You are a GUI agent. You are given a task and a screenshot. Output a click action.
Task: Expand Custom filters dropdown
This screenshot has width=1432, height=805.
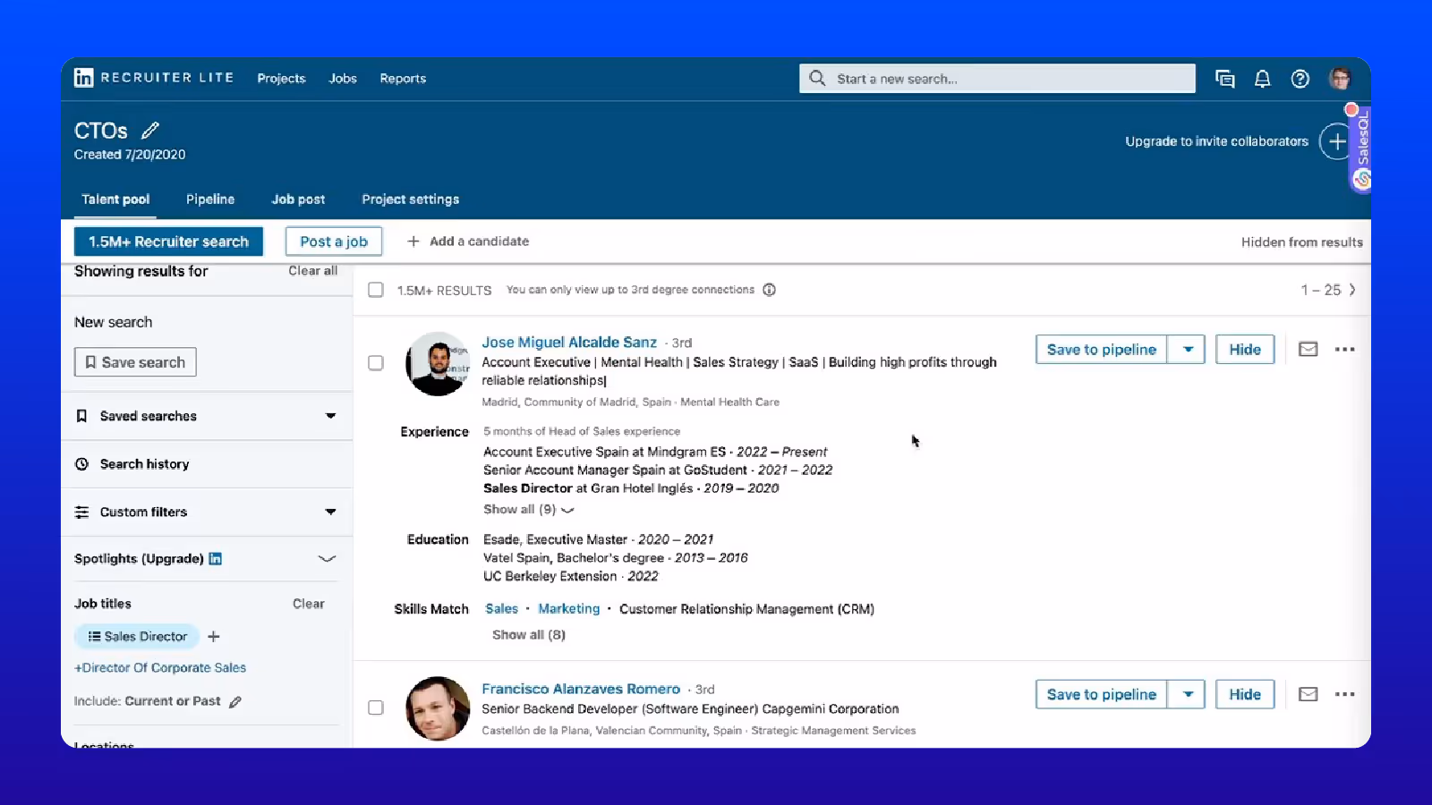[x=330, y=512]
